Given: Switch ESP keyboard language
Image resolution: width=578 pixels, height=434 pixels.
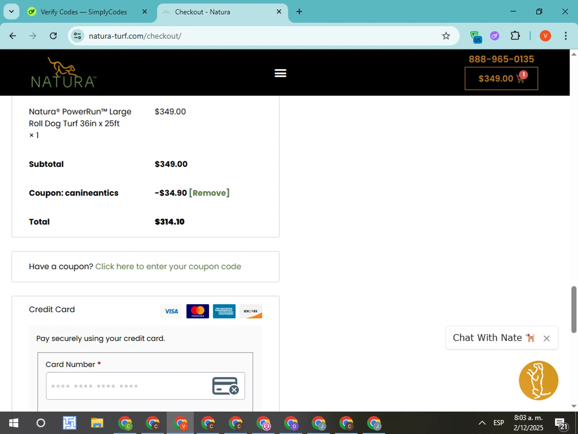Looking at the screenshot, I should tap(499, 423).
